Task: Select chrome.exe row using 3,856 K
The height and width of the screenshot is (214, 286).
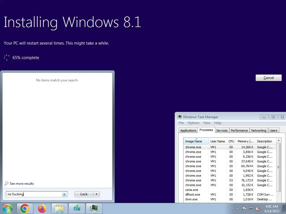Action: click(230, 152)
